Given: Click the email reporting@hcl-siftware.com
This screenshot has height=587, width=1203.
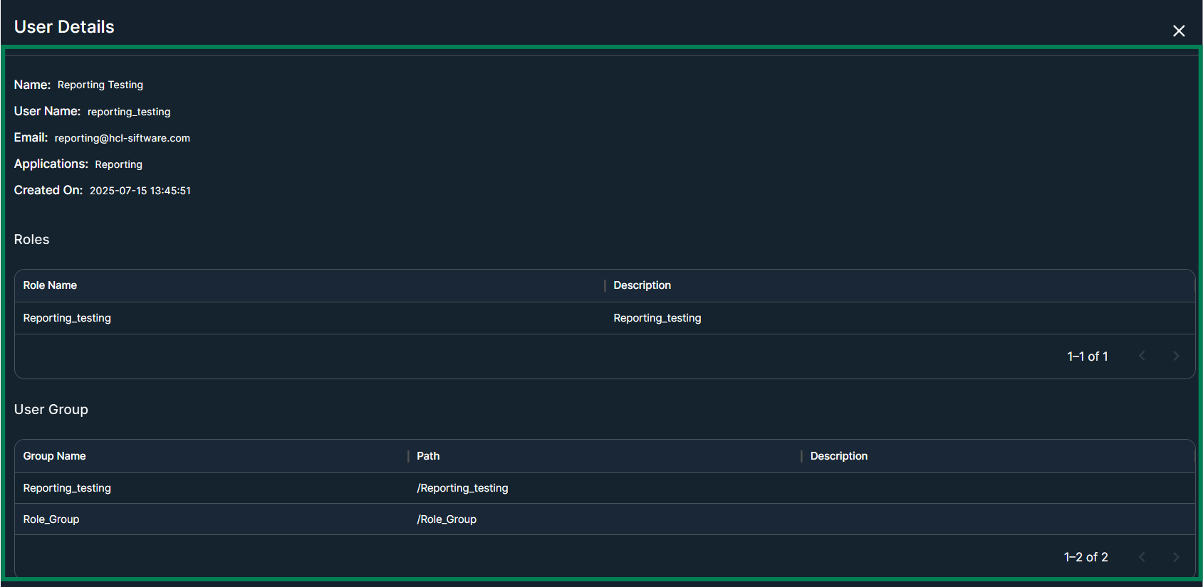Looking at the screenshot, I should 123,138.
